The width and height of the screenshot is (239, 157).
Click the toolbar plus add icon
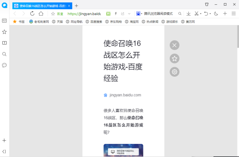pyautogui.click(x=225, y=14)
